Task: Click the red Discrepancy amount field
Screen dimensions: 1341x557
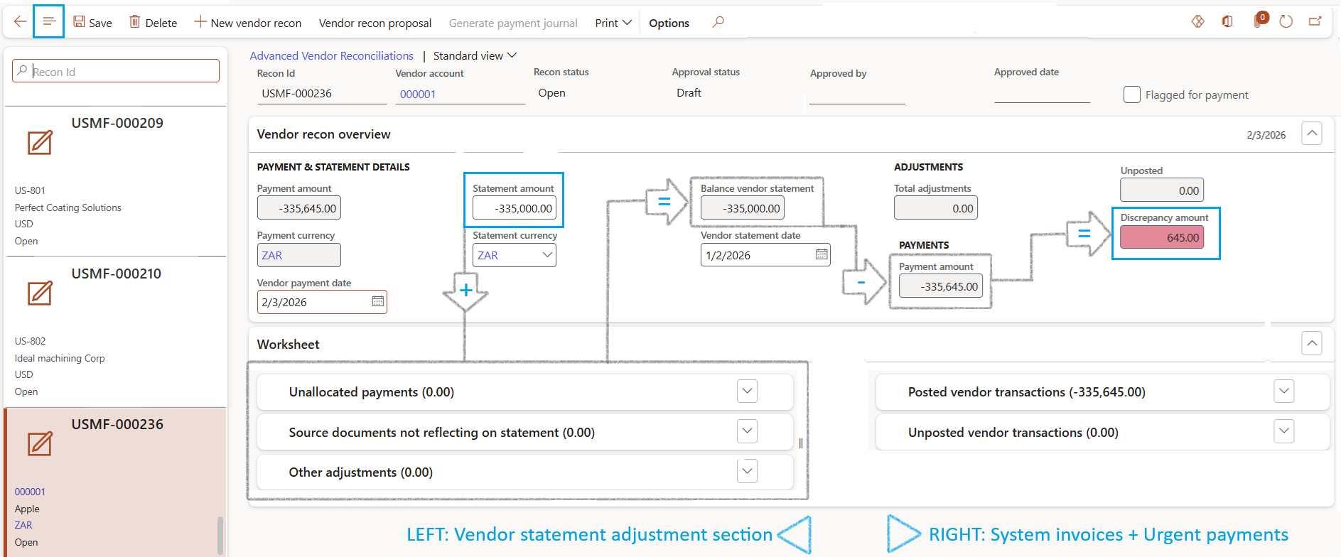Action: 1162,237
